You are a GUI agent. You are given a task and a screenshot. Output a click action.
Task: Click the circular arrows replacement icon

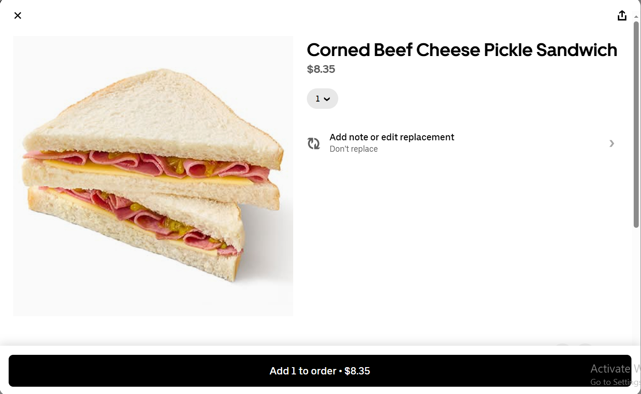pos(314,143)
